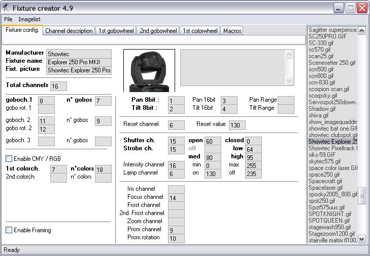Select scorpion scan.gif in the list
370x256 pixels.
[333, 89]
